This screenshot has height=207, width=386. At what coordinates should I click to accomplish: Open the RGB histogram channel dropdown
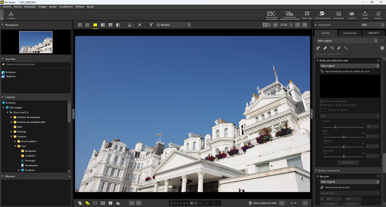coord(373,25)
